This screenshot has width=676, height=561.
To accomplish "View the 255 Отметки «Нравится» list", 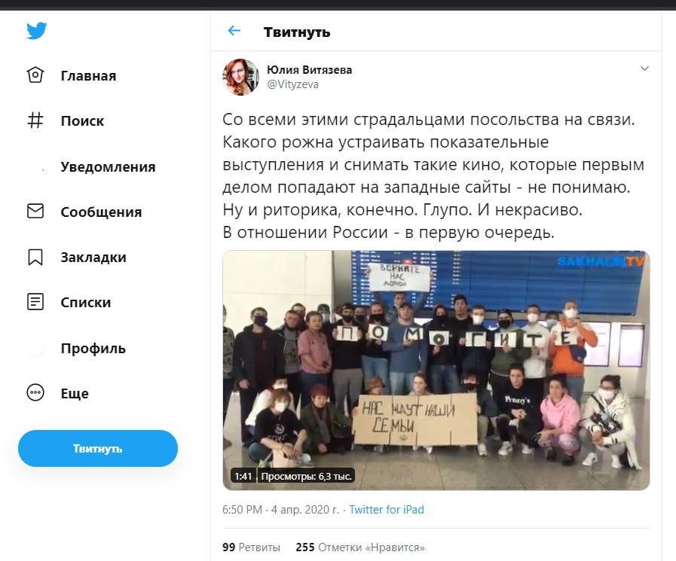I will (x=360, y=547).
